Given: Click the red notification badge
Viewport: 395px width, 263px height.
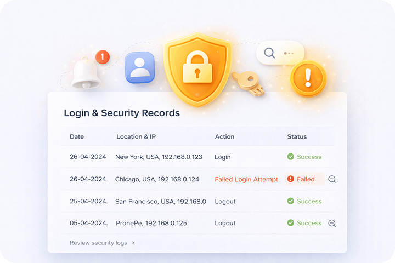Looking at the screenshot, I should [x=103, y=56].
